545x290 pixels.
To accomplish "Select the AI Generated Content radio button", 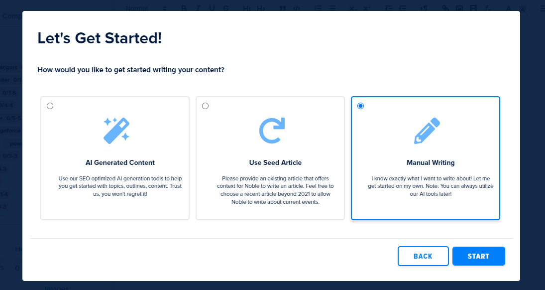I will (x=50, y=106).
